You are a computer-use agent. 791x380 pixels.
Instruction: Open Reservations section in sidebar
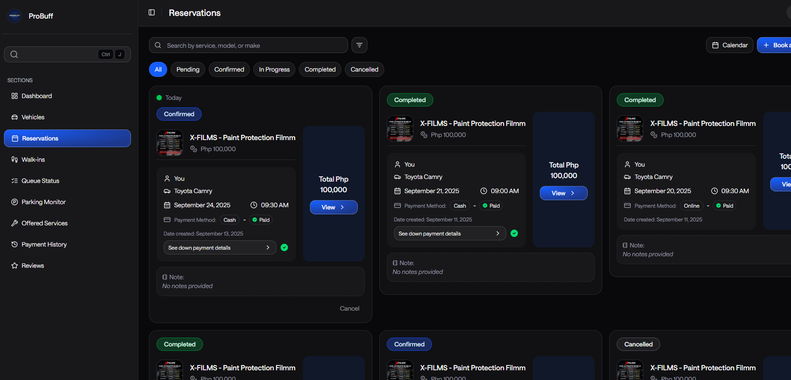tap(67, 138)
